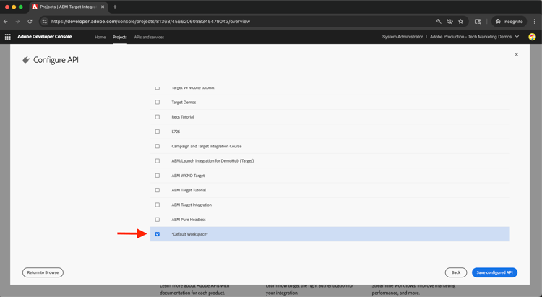Image resolution: width=542 pixels, height=297 pixels.
Task: Check the AEM Target Tutorial workspace
Action: (158, 190)
